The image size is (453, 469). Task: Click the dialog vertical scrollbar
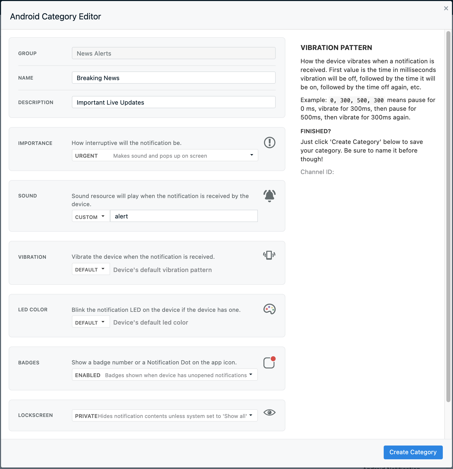448,217
